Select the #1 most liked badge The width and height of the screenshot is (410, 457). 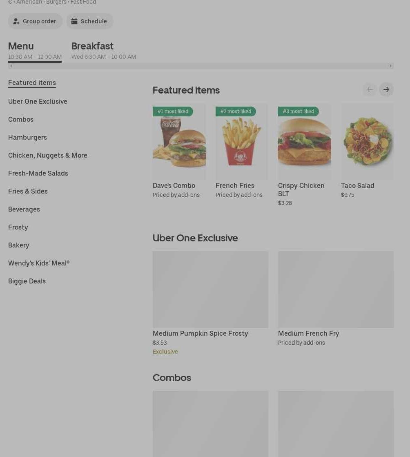tap(173, 111)
